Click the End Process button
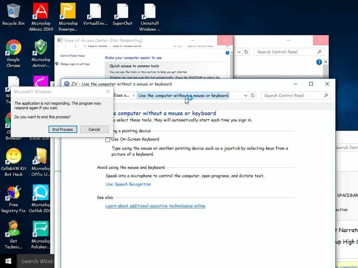This screenshot has width=358, height=268. pyautogui.click(x=63, y=129)
